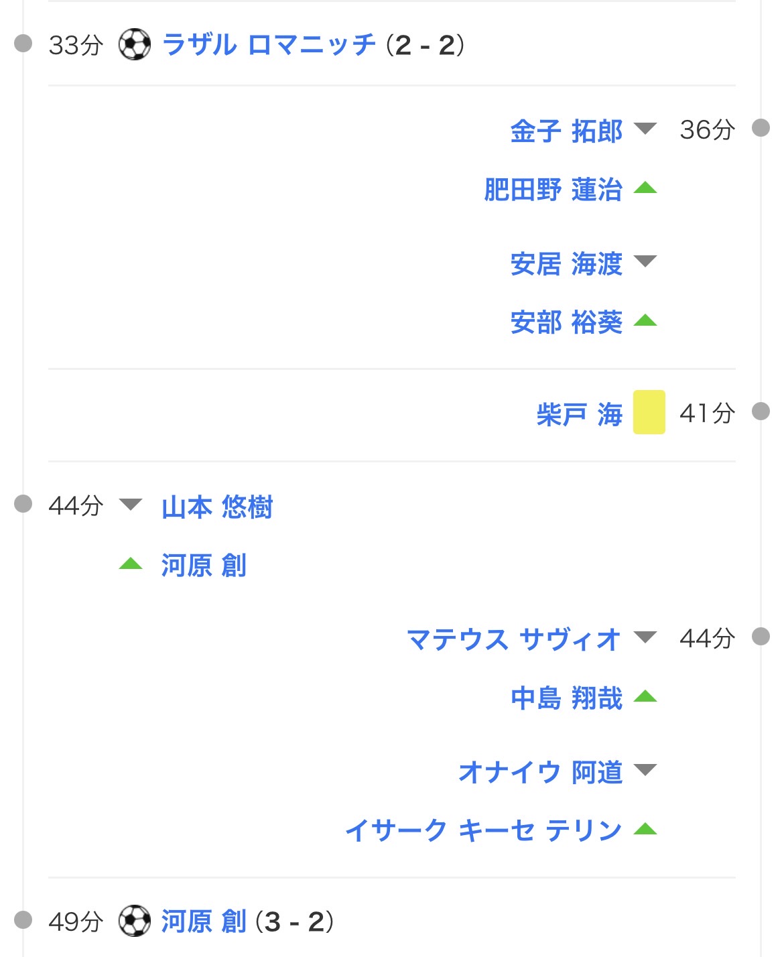Click the gray arrow left of 山本 悠樹
784x957 pixels.
pyautogui.click(x=131, y=504)
